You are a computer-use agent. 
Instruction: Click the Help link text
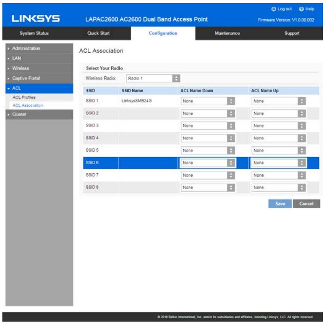[310, 9]
